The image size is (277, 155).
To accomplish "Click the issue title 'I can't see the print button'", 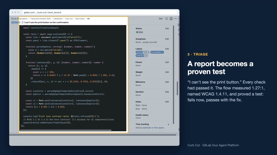I will point(46,22).
